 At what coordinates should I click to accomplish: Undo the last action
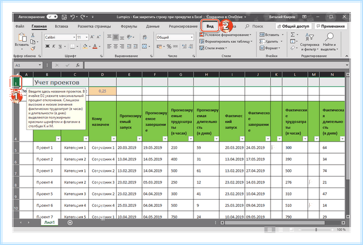pyautogui.click(x=73, y=17)
